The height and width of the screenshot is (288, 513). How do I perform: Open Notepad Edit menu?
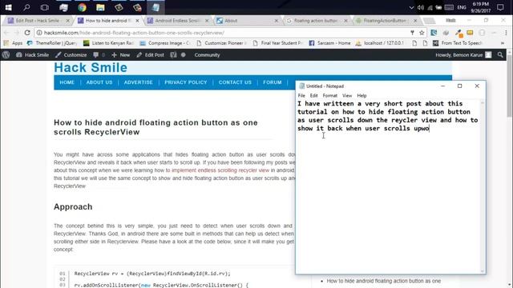[313, 95]
